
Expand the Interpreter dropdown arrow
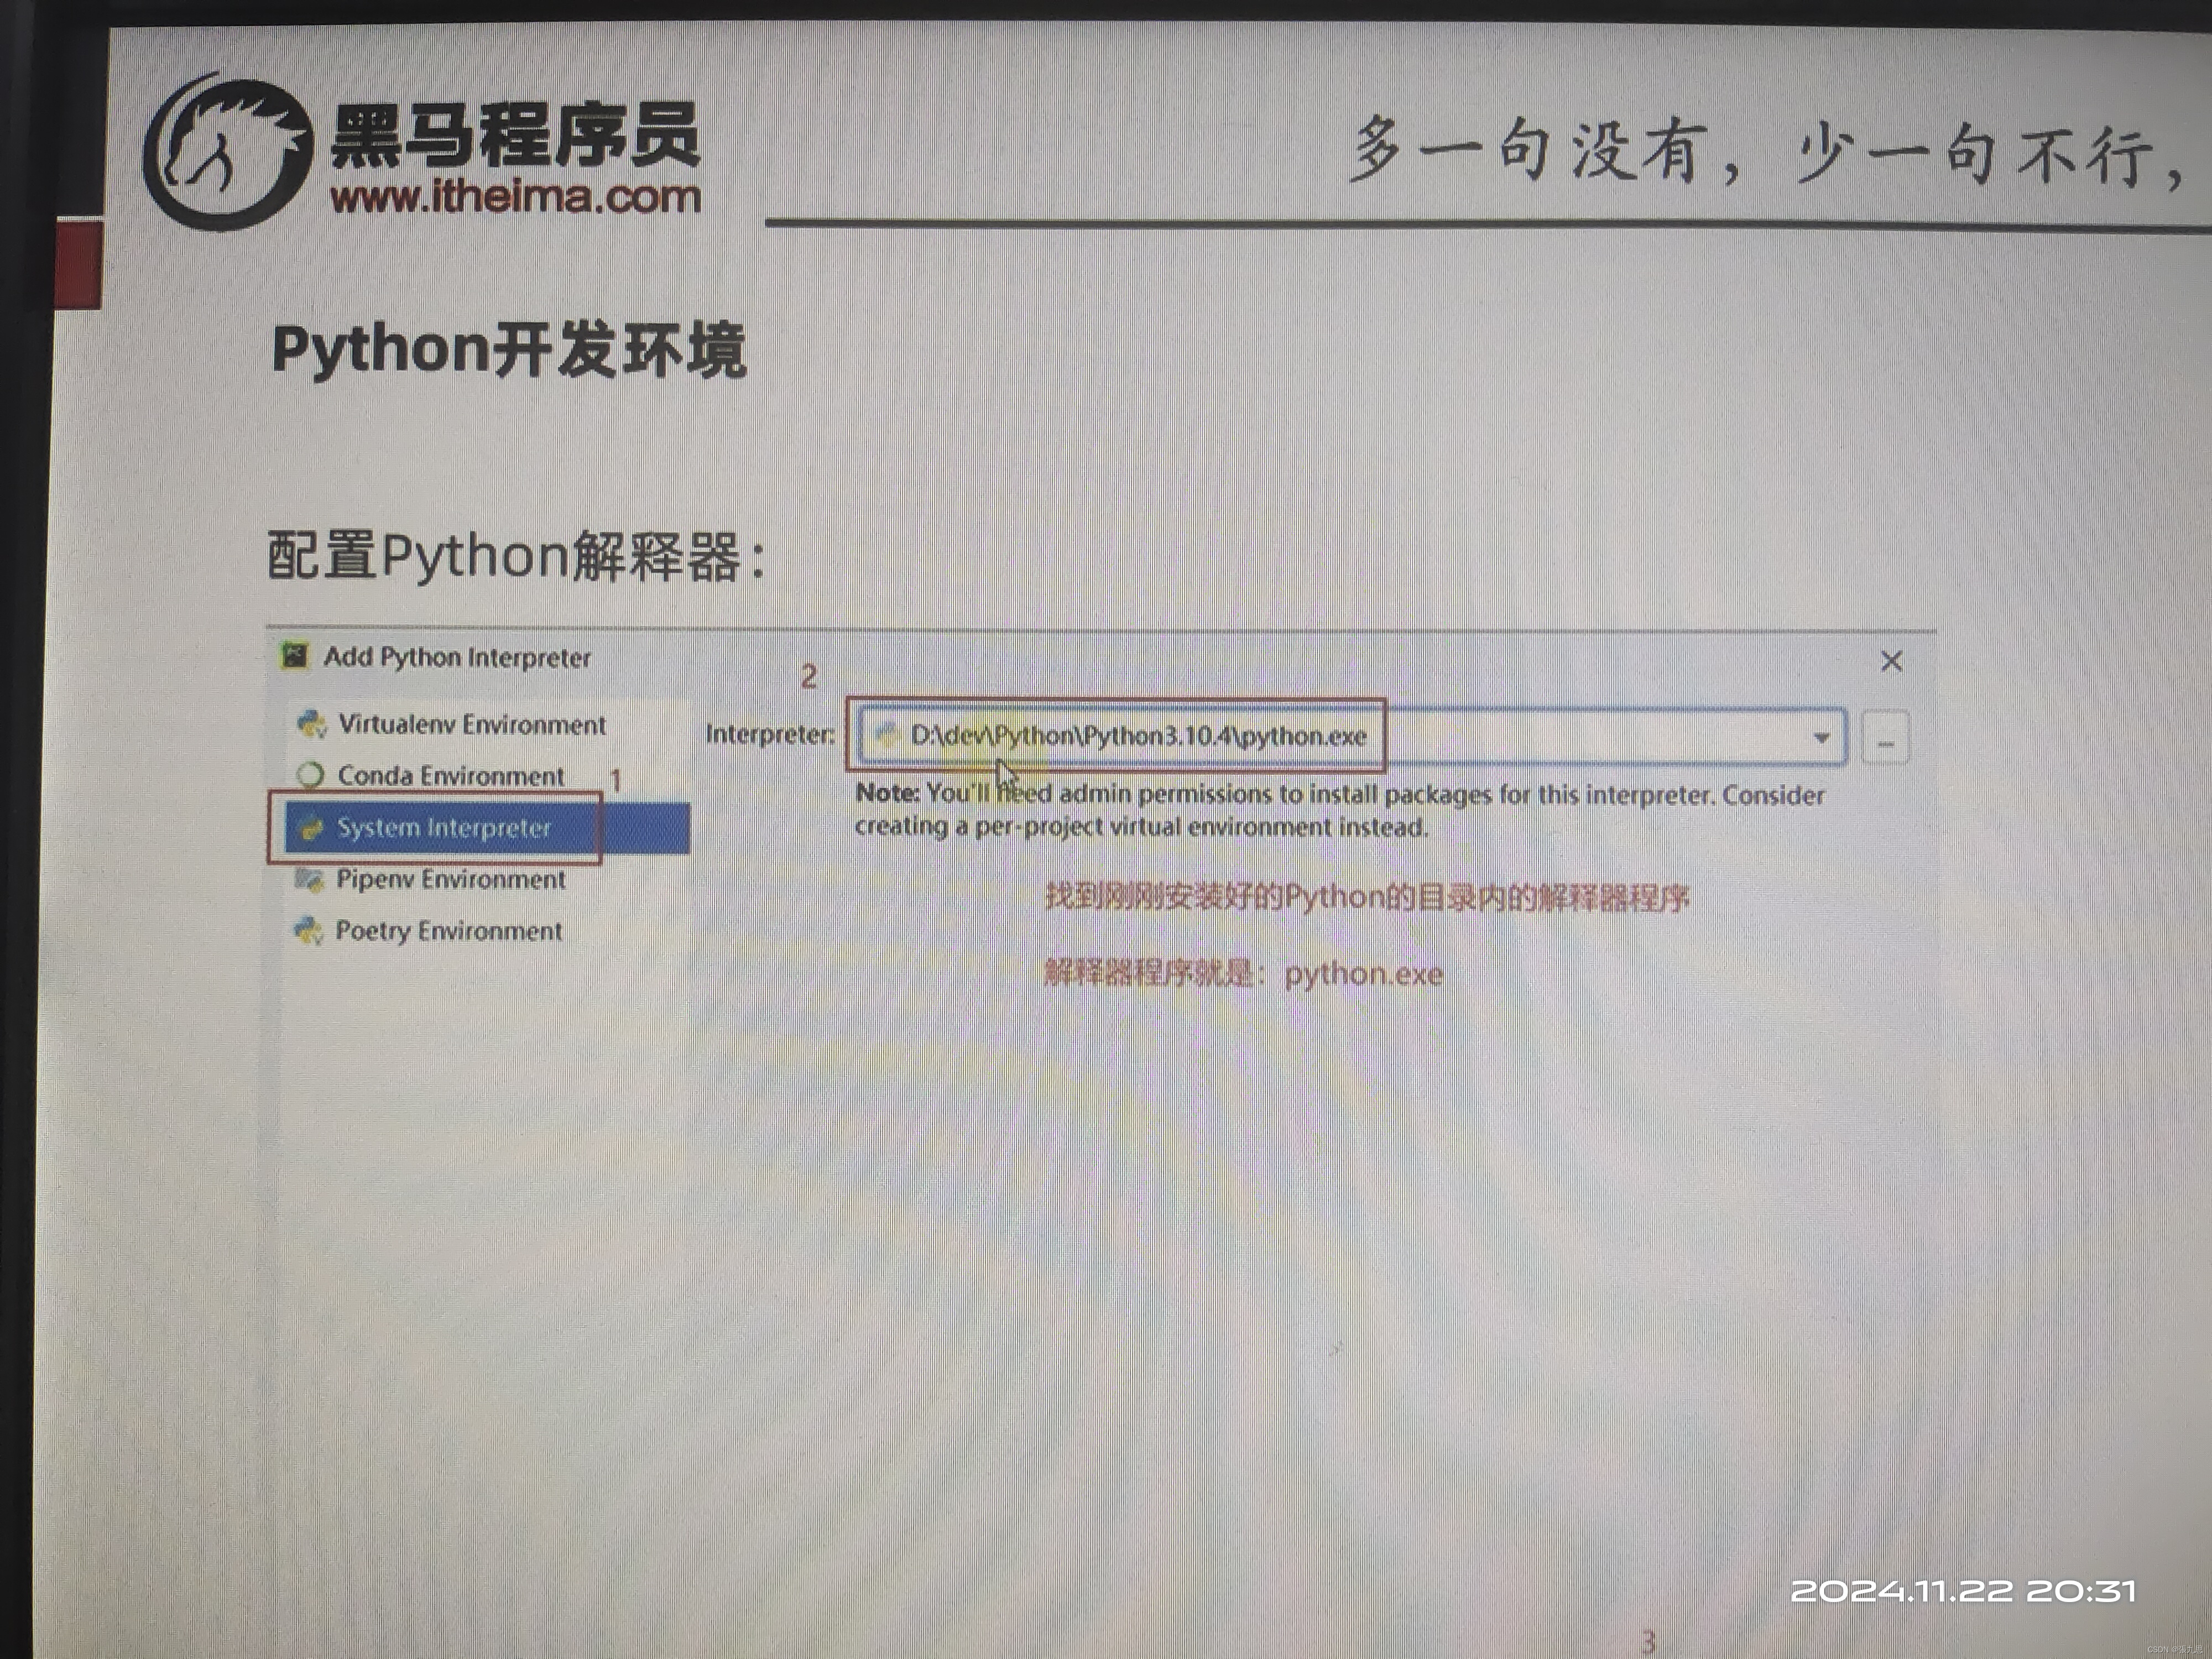[1821, 738]
